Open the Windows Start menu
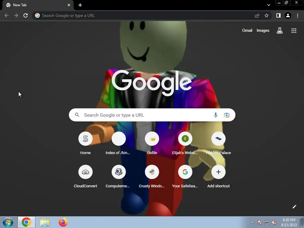This screenshot has height=228, width=304. point(8,222)
